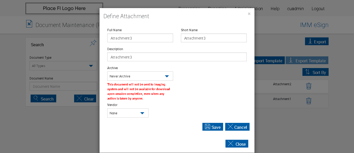Image resolution: width=354 pixels, height=153 pixels.
Task: Open the Document Type dropdown
Action: [x=63, y=66]
